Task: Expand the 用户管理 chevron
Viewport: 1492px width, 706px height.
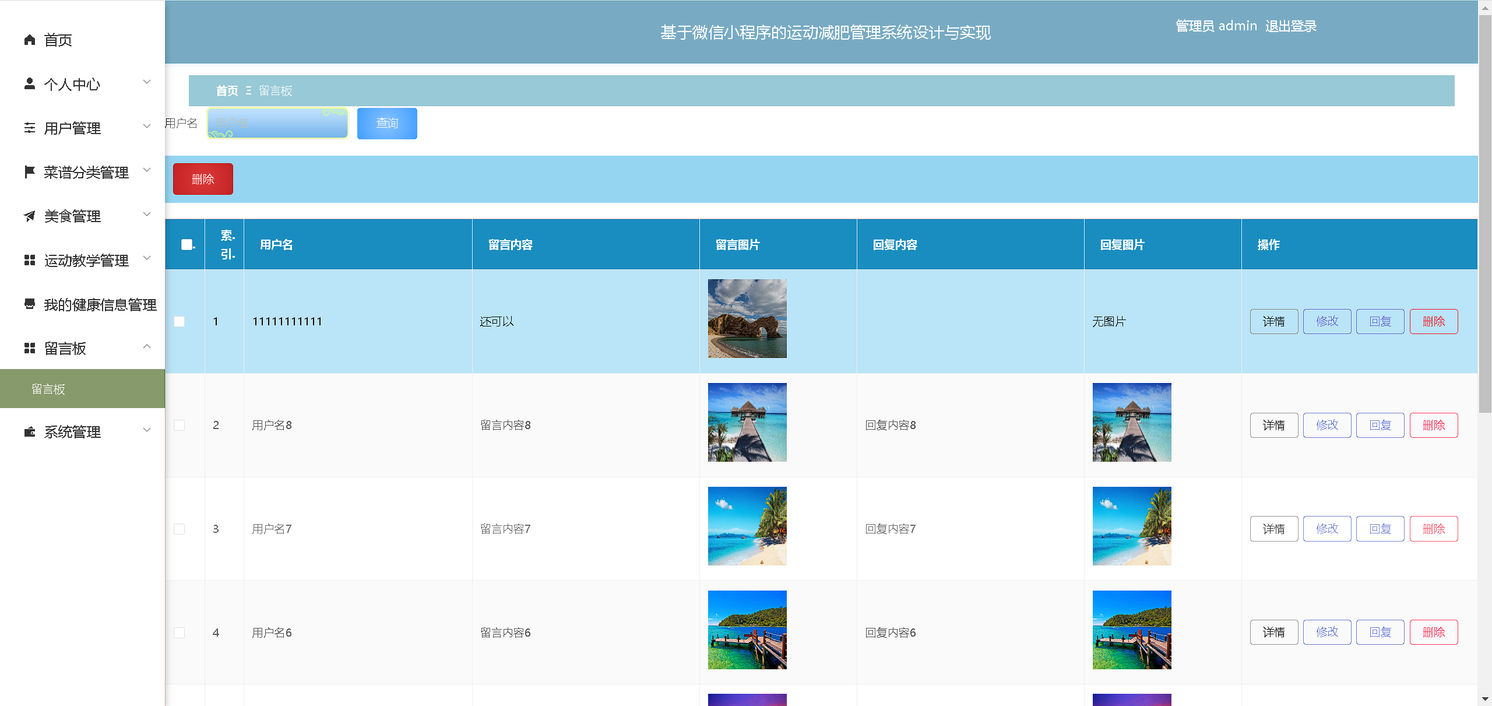Action: tap(147, 126)
